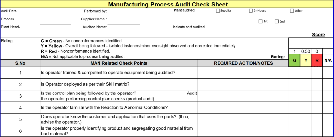Click the notes cell for row 5
The width and height of the screenshot is (334, 137).
pos(243,119)
